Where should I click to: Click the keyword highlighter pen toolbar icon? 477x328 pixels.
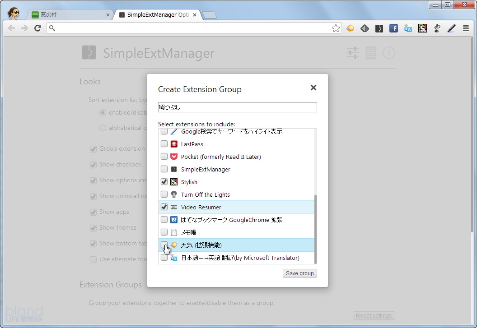[x=451, y=28]
